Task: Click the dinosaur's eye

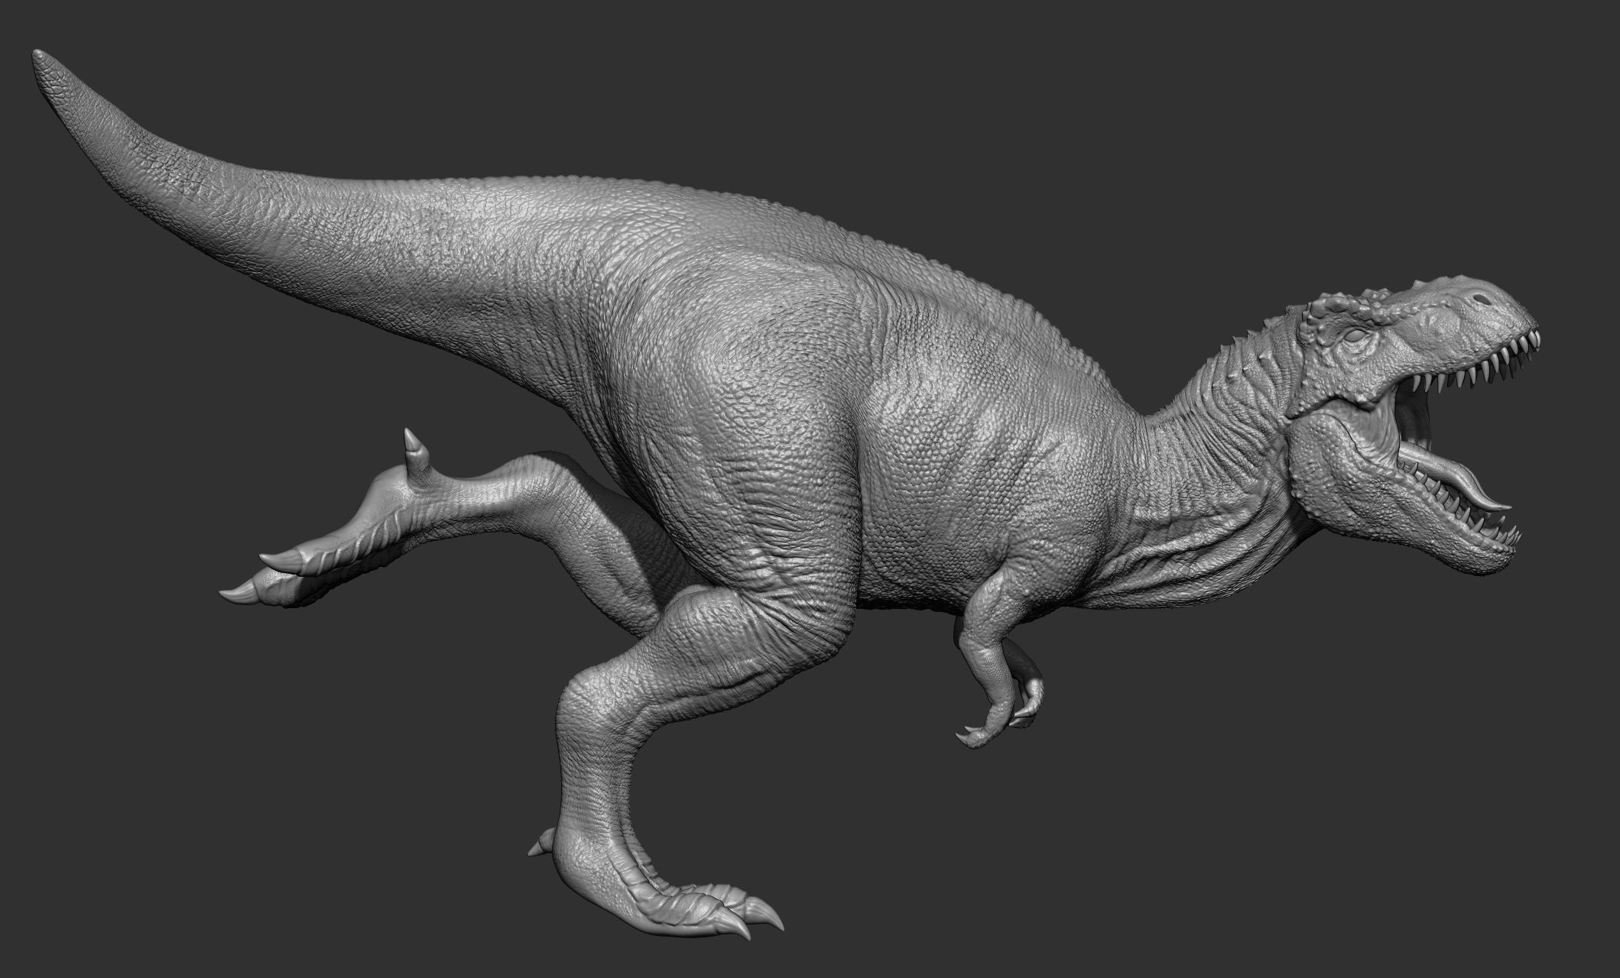Action: click(x=1355, y=336)
